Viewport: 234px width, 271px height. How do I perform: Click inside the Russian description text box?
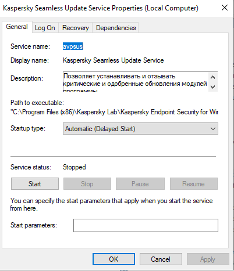136,81
